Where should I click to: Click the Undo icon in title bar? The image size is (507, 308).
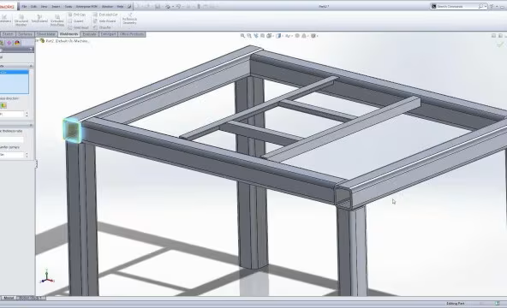(x=178, y=7)
